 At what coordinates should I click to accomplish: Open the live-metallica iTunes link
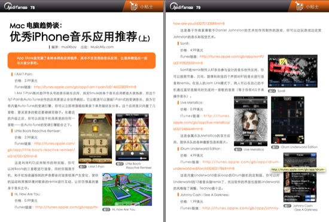pyautogui.click(x=202, y=122)
